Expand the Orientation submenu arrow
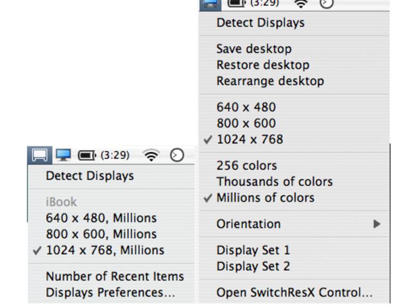This screenshot has width=410, height=308. click(x=377, y=224)
